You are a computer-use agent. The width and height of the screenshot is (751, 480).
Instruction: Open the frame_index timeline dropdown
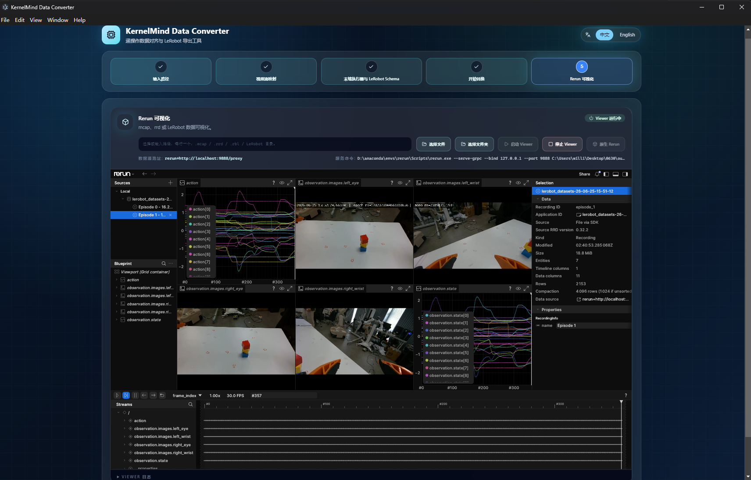click(187, 395)
